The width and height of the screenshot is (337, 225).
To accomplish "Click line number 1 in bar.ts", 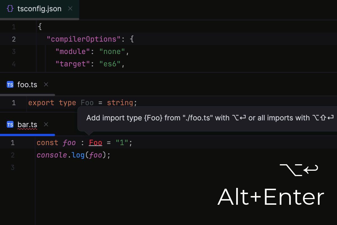I will (13, 143).
